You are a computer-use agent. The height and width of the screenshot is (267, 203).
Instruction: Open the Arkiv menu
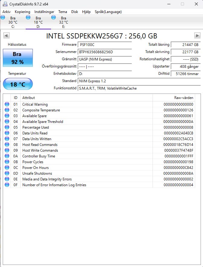7,12
